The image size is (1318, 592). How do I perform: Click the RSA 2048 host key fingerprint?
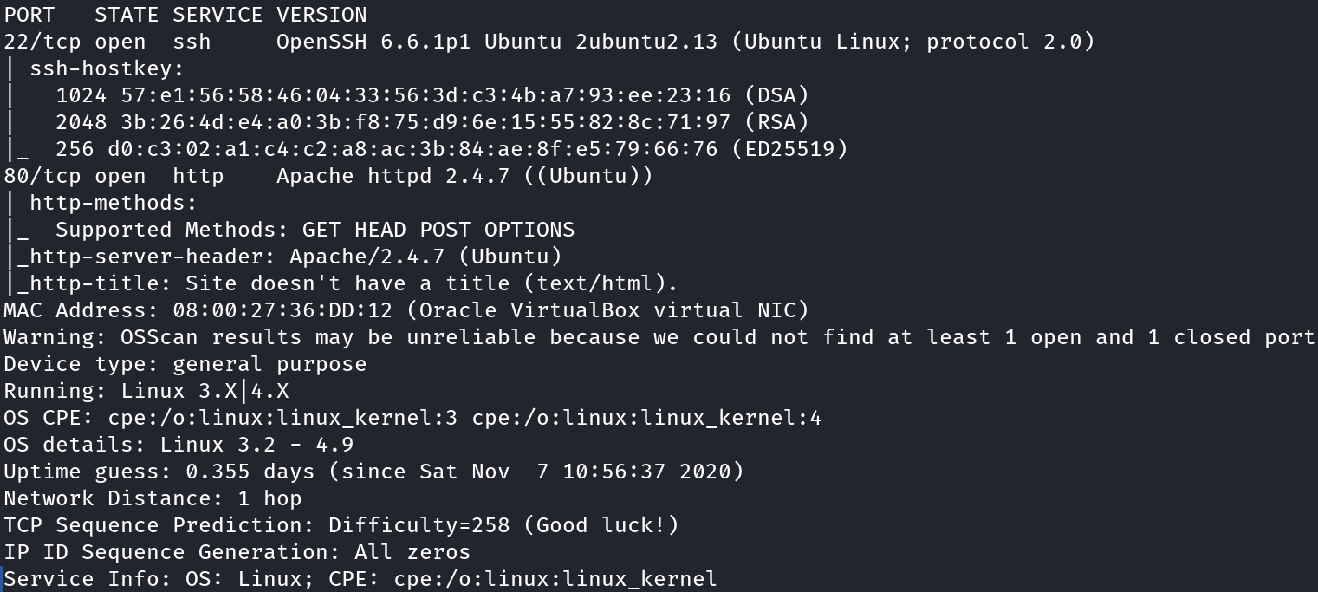pyautogui.click(x=432, y=122)
